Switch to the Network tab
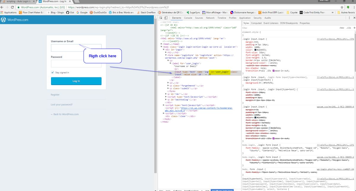This screenshot has width=356, height=191. click(210, 18)
